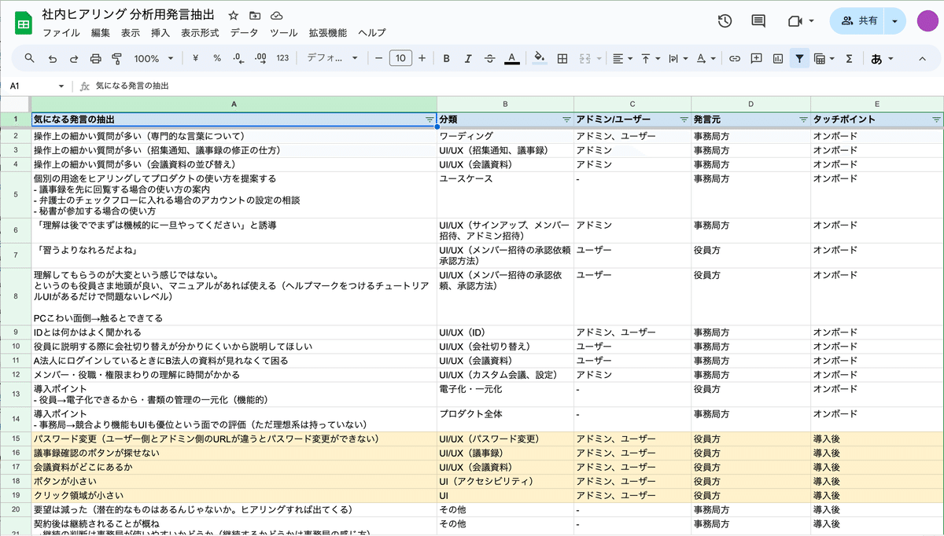Image resolution: width=944 pixels, height=536 pixels.
Task: Pick a text color
Action: [511, 58]
